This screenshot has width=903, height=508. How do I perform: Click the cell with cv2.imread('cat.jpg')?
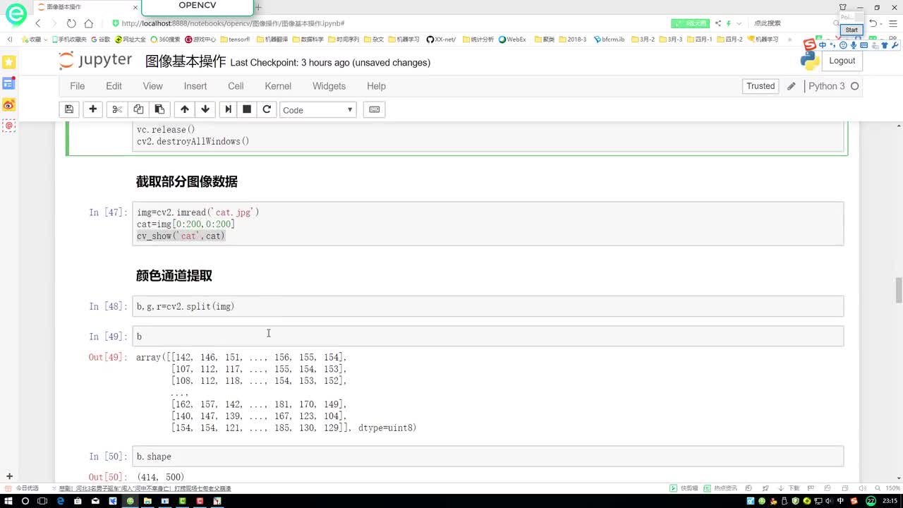click(488, 224)
